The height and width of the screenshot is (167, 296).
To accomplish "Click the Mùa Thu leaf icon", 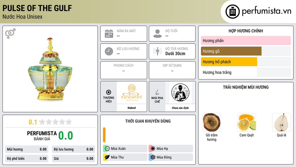I will click(107, 157).
